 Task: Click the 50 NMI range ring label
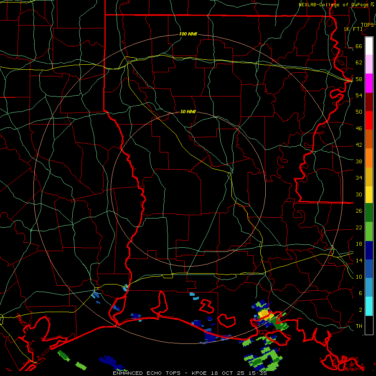point(188,112)
